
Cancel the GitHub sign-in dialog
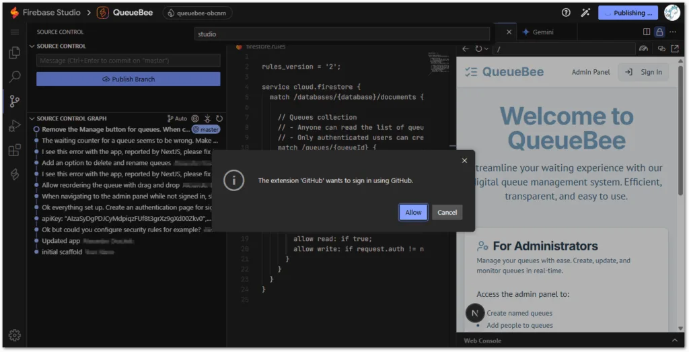click(x=447, y=212)
